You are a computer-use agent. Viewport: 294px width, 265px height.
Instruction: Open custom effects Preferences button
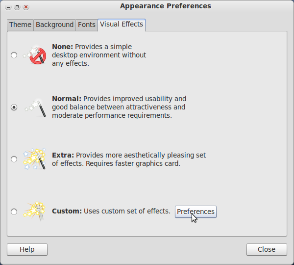[196, 212]
